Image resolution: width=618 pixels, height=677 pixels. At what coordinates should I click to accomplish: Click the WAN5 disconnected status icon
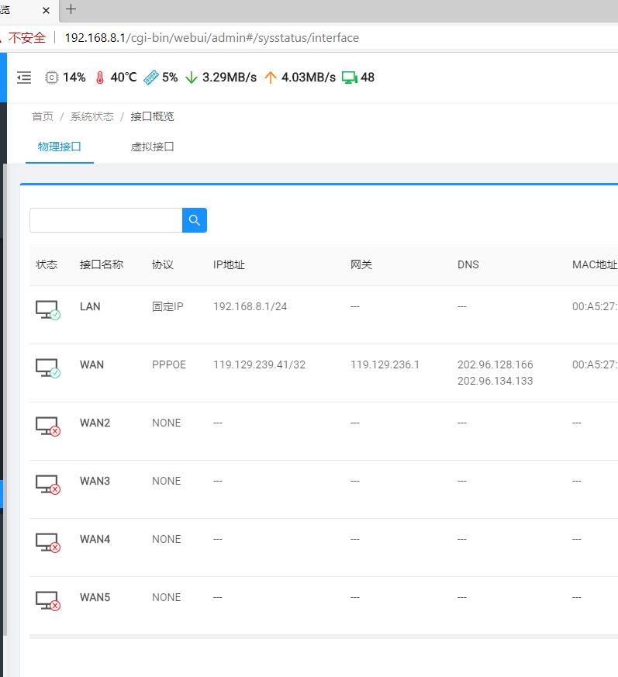(x=47, y=601)
